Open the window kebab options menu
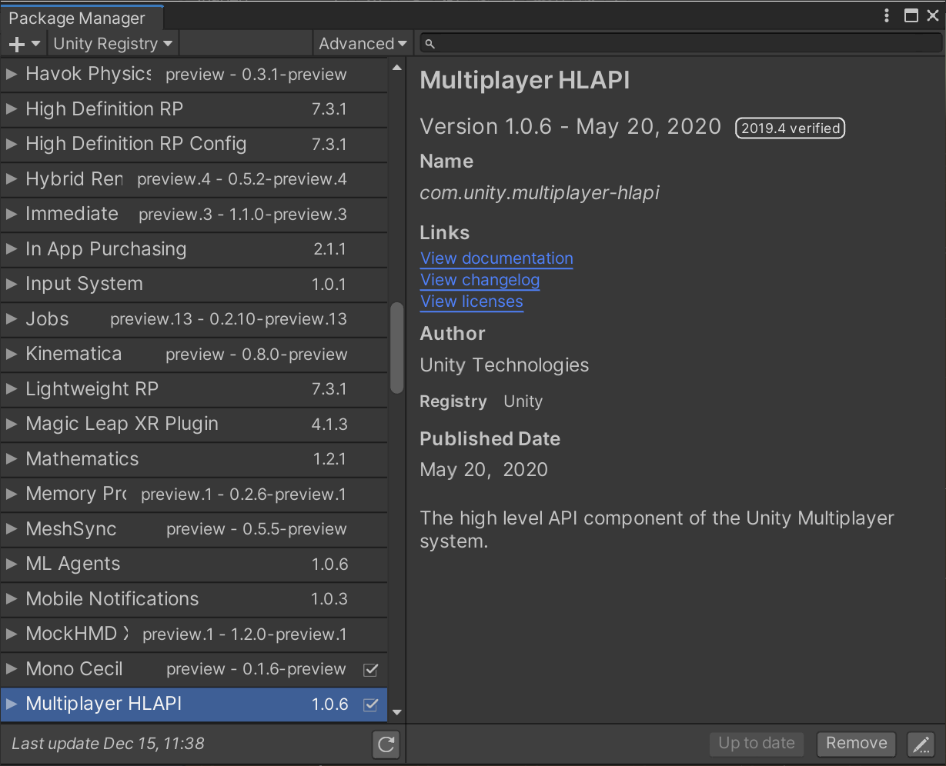 887,15
